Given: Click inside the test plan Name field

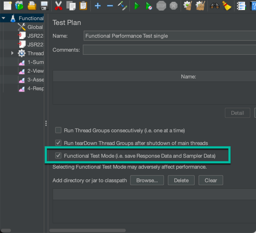Looking at the screenshot, I should pos(150,36).
